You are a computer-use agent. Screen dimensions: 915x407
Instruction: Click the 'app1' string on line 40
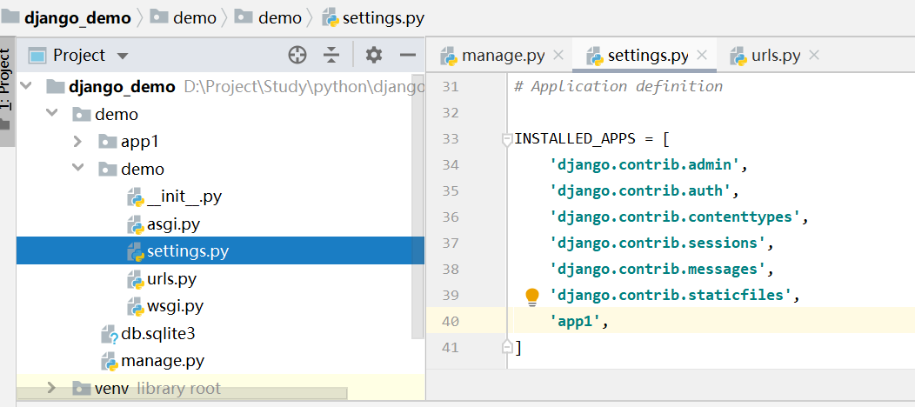pyautogui.click(x=576, y=321)
